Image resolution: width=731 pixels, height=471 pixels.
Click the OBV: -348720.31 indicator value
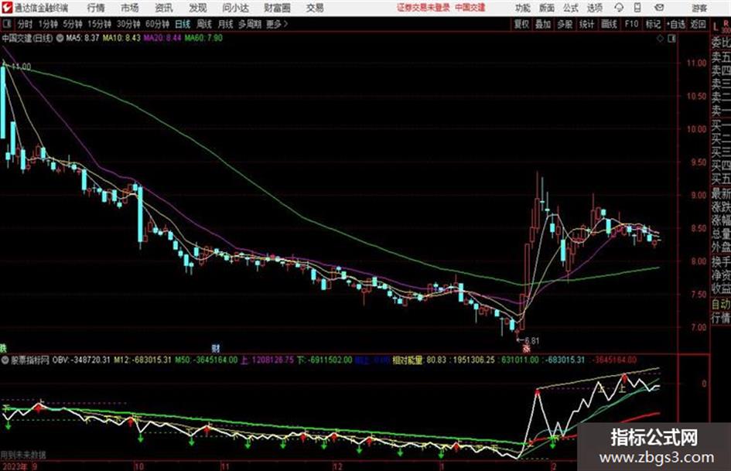pyautogui.click(x=81, y=360)
